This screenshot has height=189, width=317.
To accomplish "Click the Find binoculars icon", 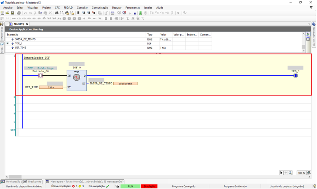I will pyautogui.click(x=57, y=13).
